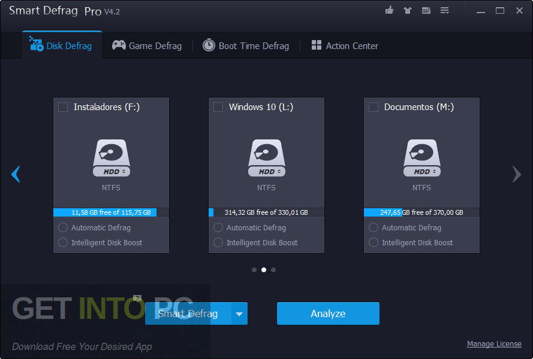Click Documentos (M:) free space bar
This screenshot has width=533, height=359.
[x=422, y=212]
